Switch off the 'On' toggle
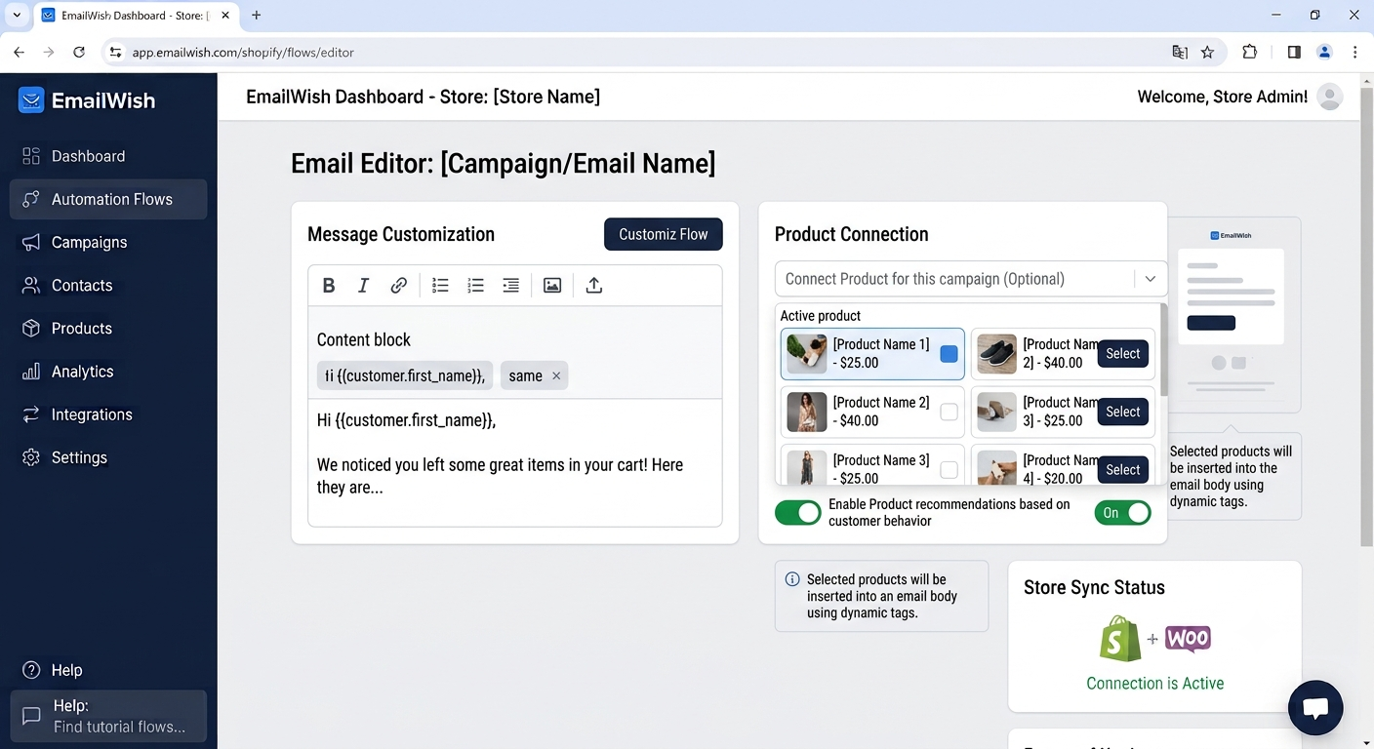Image resolution: width=1374 pixels, height=749 pixels. (1123, 513)
